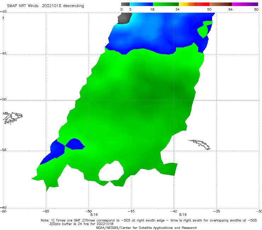Click the South Georgia island outline
Image resolution: width=262 pixels, height=230 pixels.
point(200,145)
